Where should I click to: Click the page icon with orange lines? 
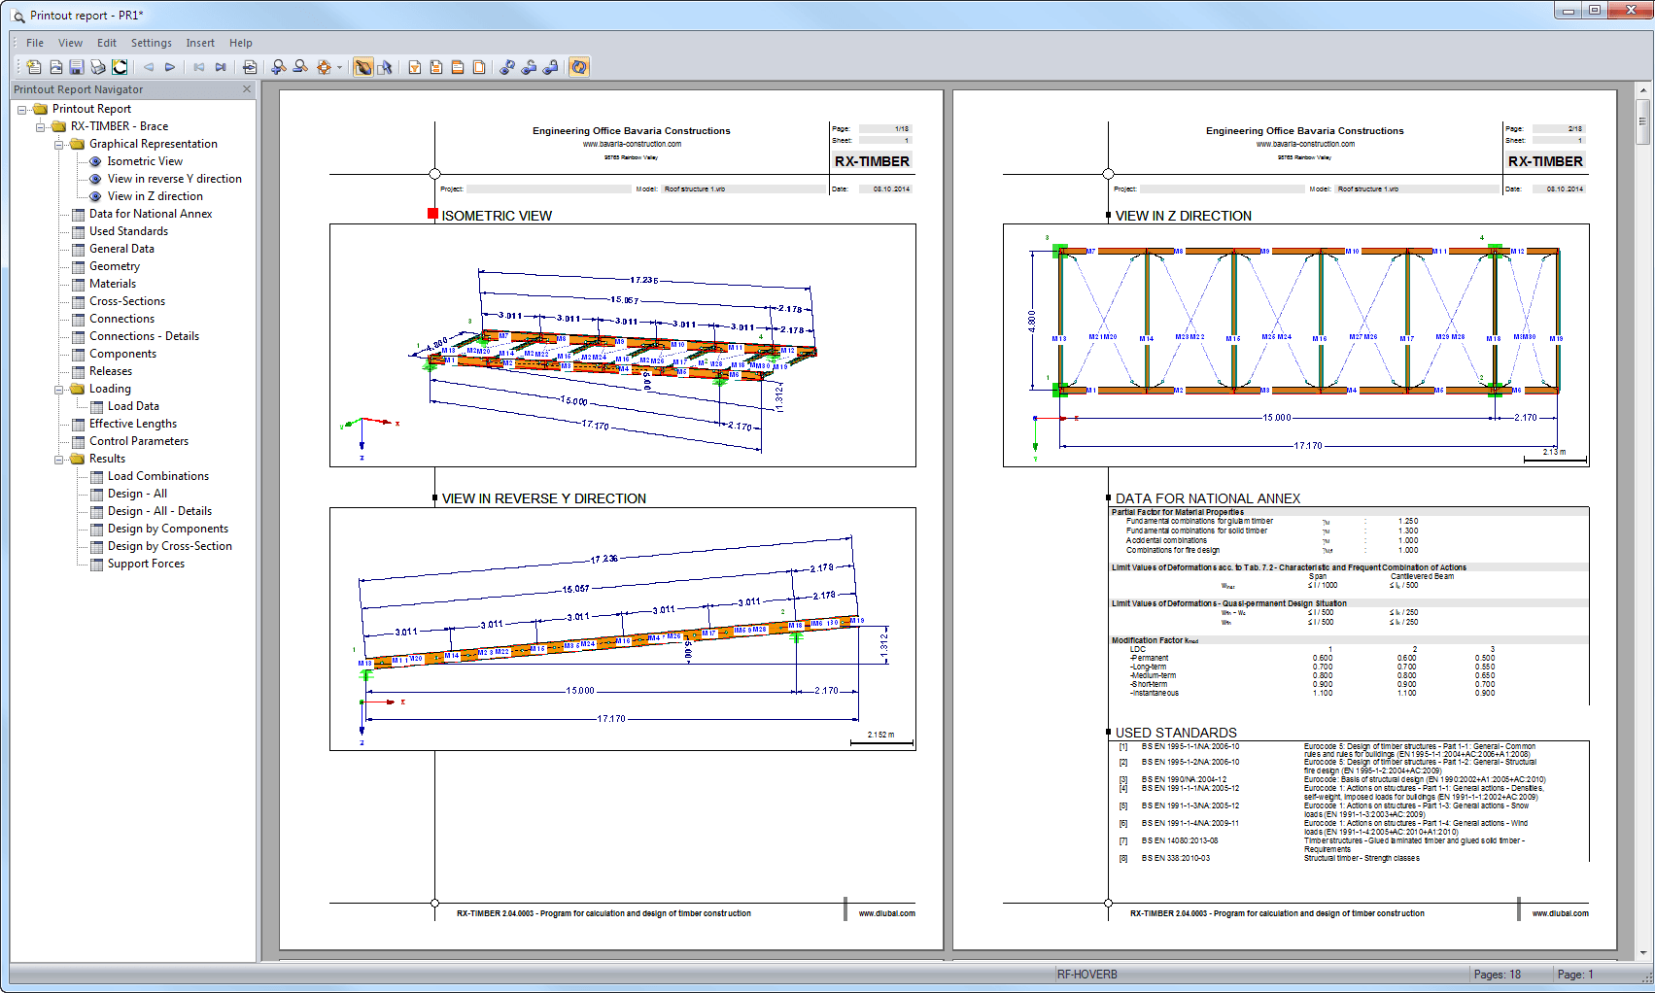coord(458,67)
